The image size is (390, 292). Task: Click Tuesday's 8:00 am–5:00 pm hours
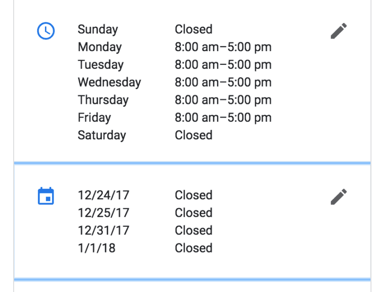(223, 65)
